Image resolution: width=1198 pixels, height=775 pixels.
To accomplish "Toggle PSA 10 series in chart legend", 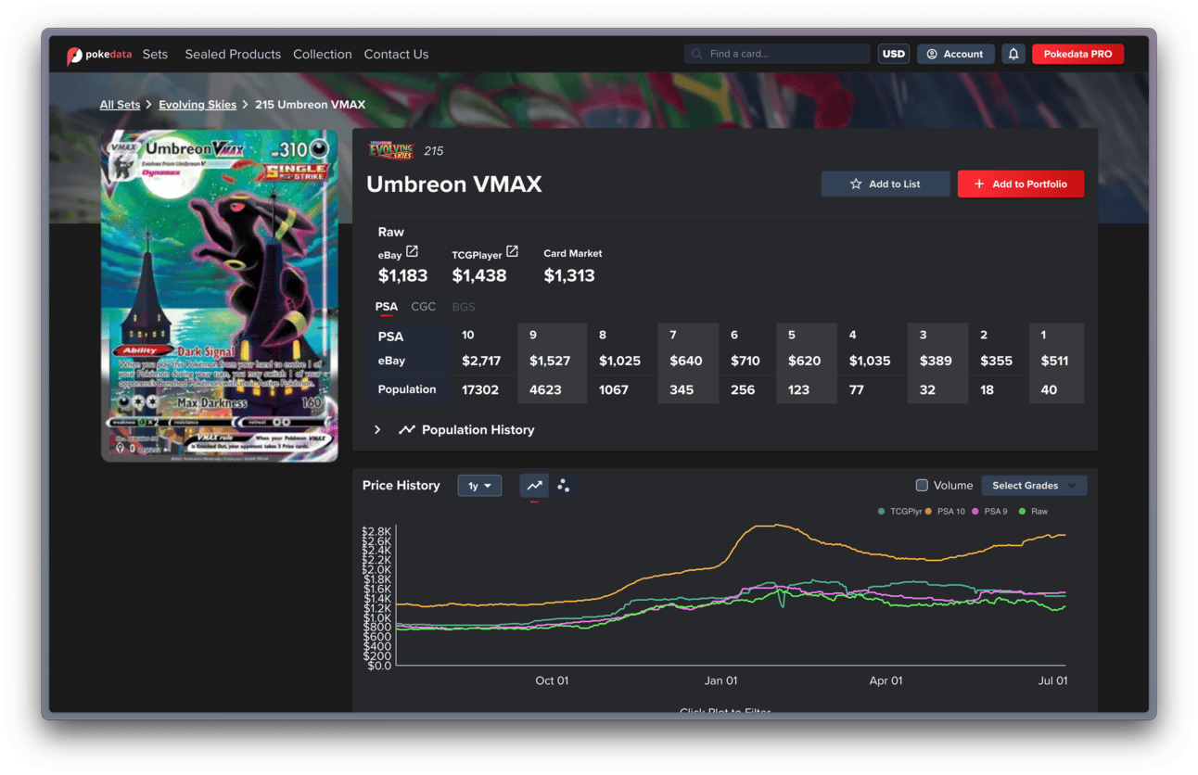I will pos(945,512).
